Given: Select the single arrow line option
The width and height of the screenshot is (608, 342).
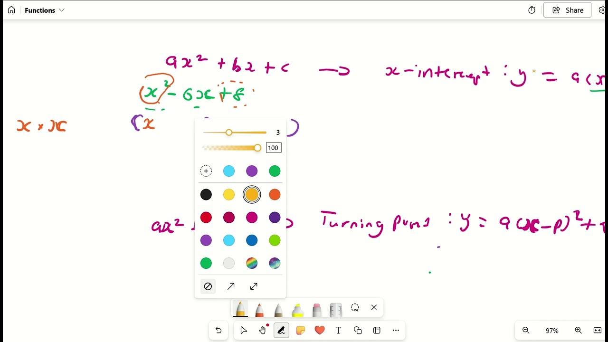Looking at the screenshot, I should click(x=231, y=286).
